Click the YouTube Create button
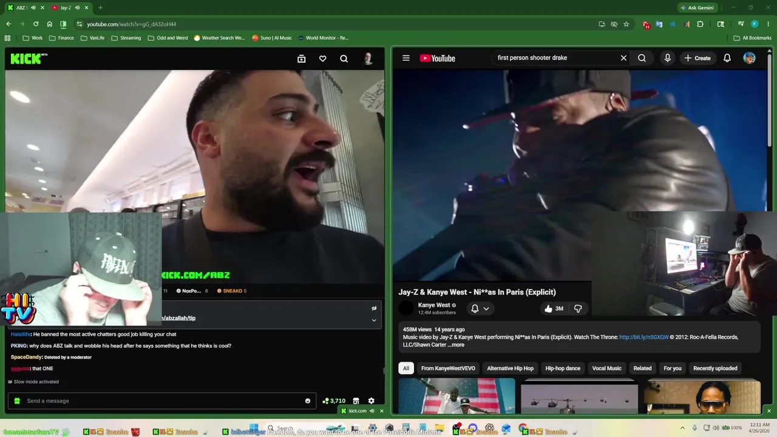Screen dimensions: 777x437 pos(697,58)
